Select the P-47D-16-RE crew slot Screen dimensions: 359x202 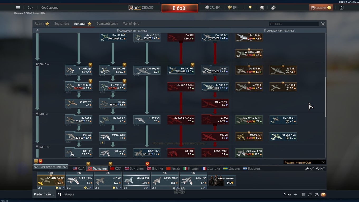click(x=51, y=180)
